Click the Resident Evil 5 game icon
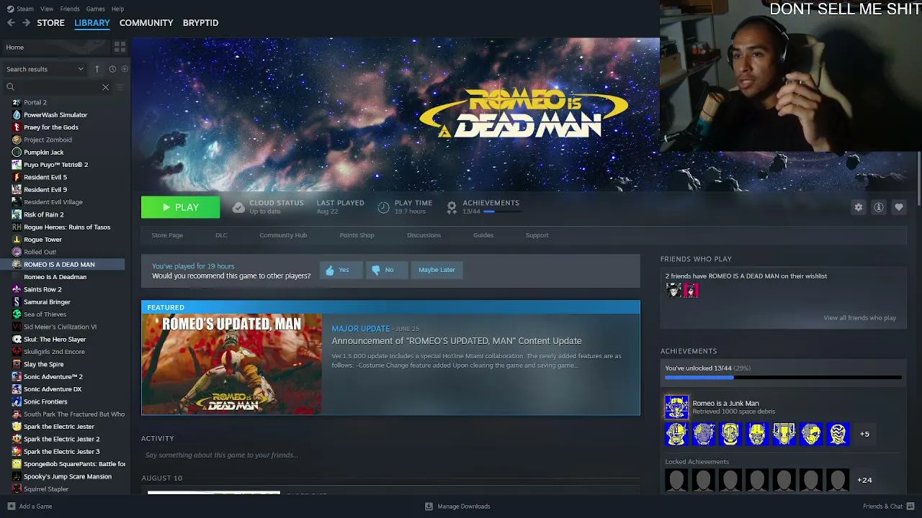922x518 pixels. tap(17, 177)
